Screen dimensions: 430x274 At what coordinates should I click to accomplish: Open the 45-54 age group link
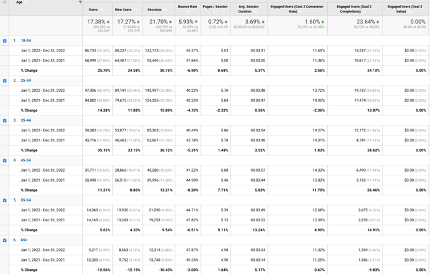pyautogui.click(x=25, y=161)
